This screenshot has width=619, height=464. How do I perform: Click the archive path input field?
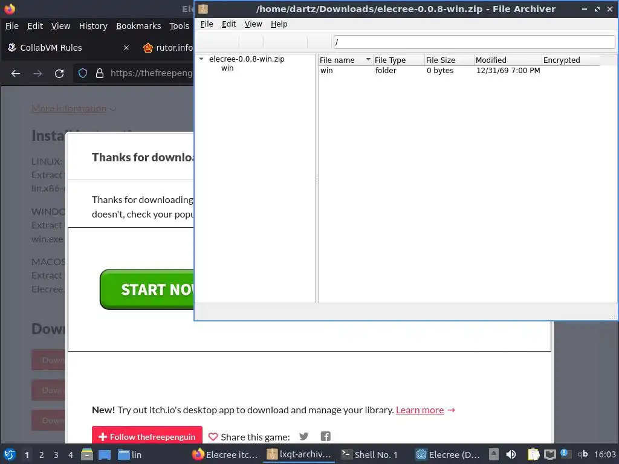coord(474,42)
